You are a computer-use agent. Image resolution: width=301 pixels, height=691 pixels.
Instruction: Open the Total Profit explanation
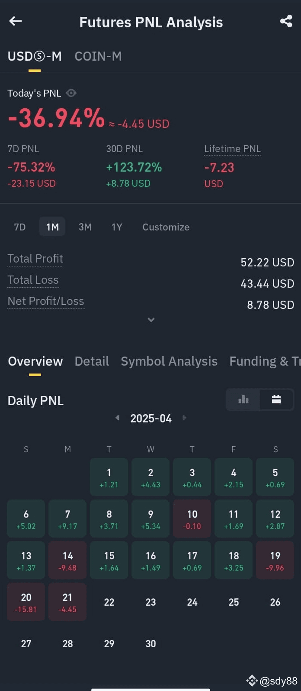(35, 258)
